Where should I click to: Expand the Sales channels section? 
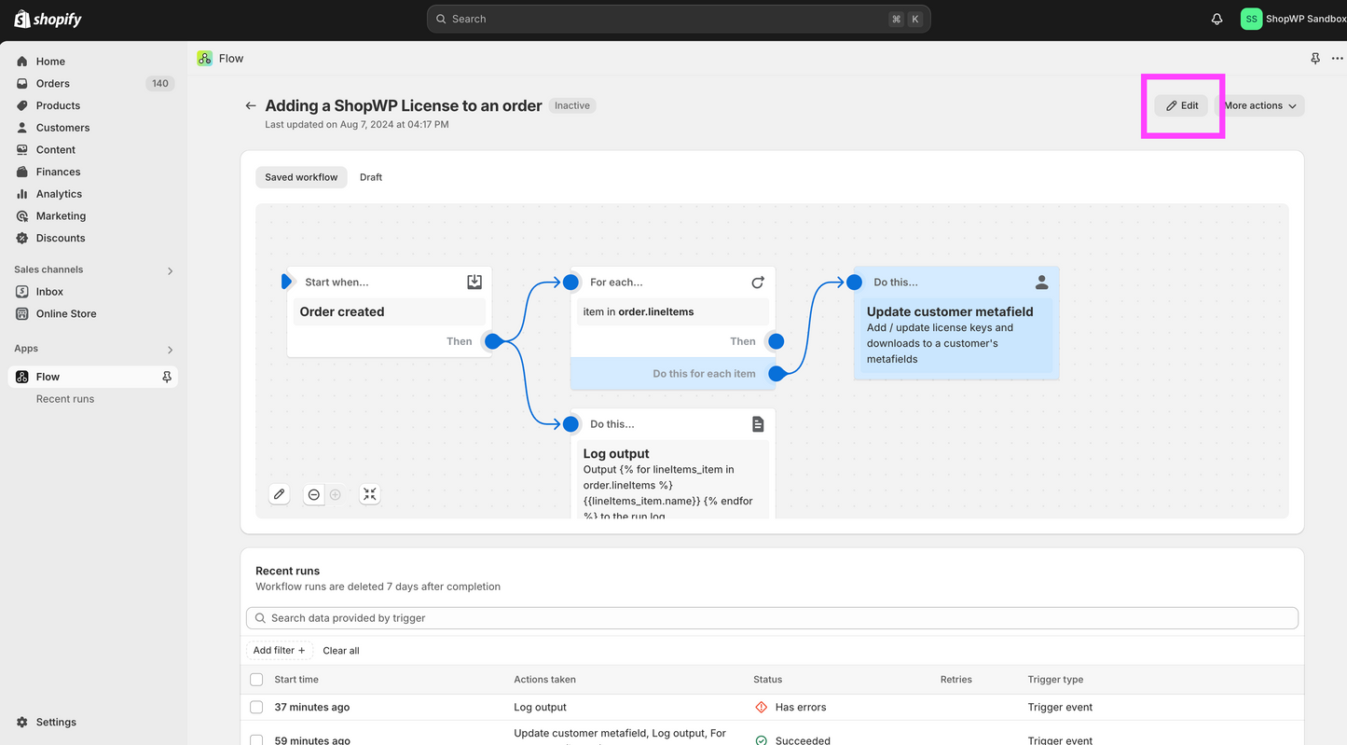(170, 270)
